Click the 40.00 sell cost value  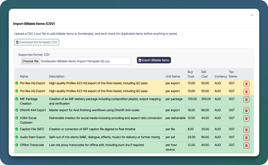click(205, 145)
